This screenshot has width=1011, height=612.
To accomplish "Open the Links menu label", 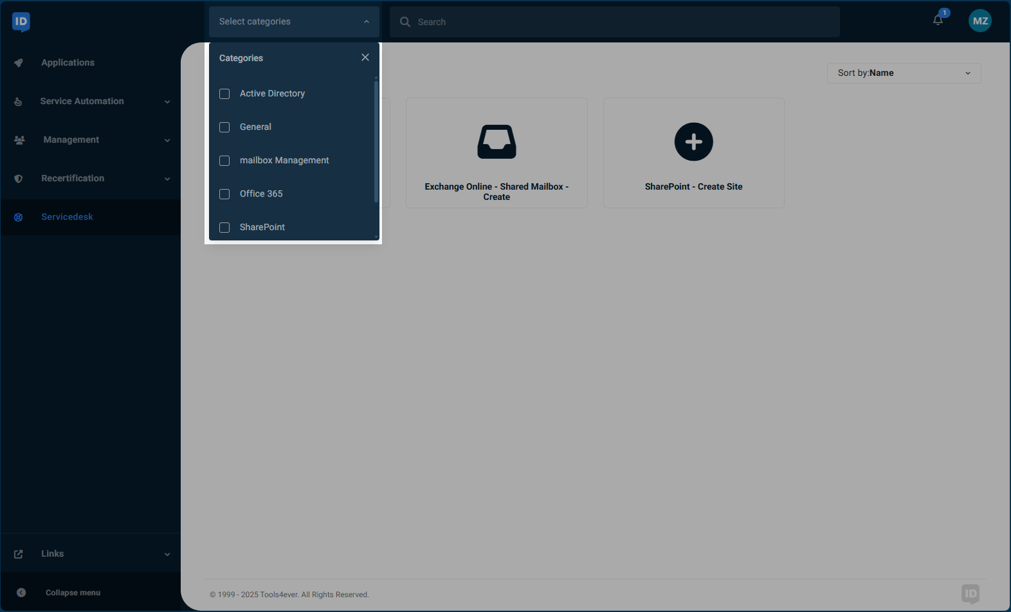I will click(x=52, y=553).
